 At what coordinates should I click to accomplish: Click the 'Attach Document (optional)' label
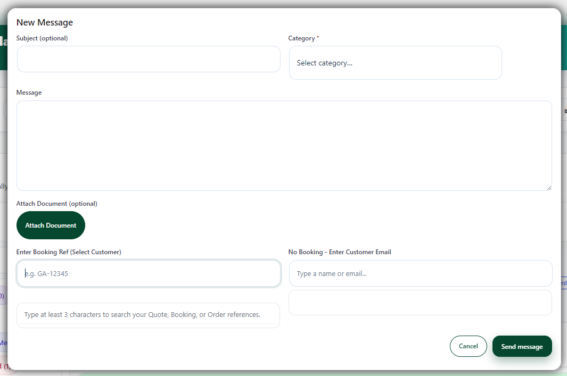(57, 204)
